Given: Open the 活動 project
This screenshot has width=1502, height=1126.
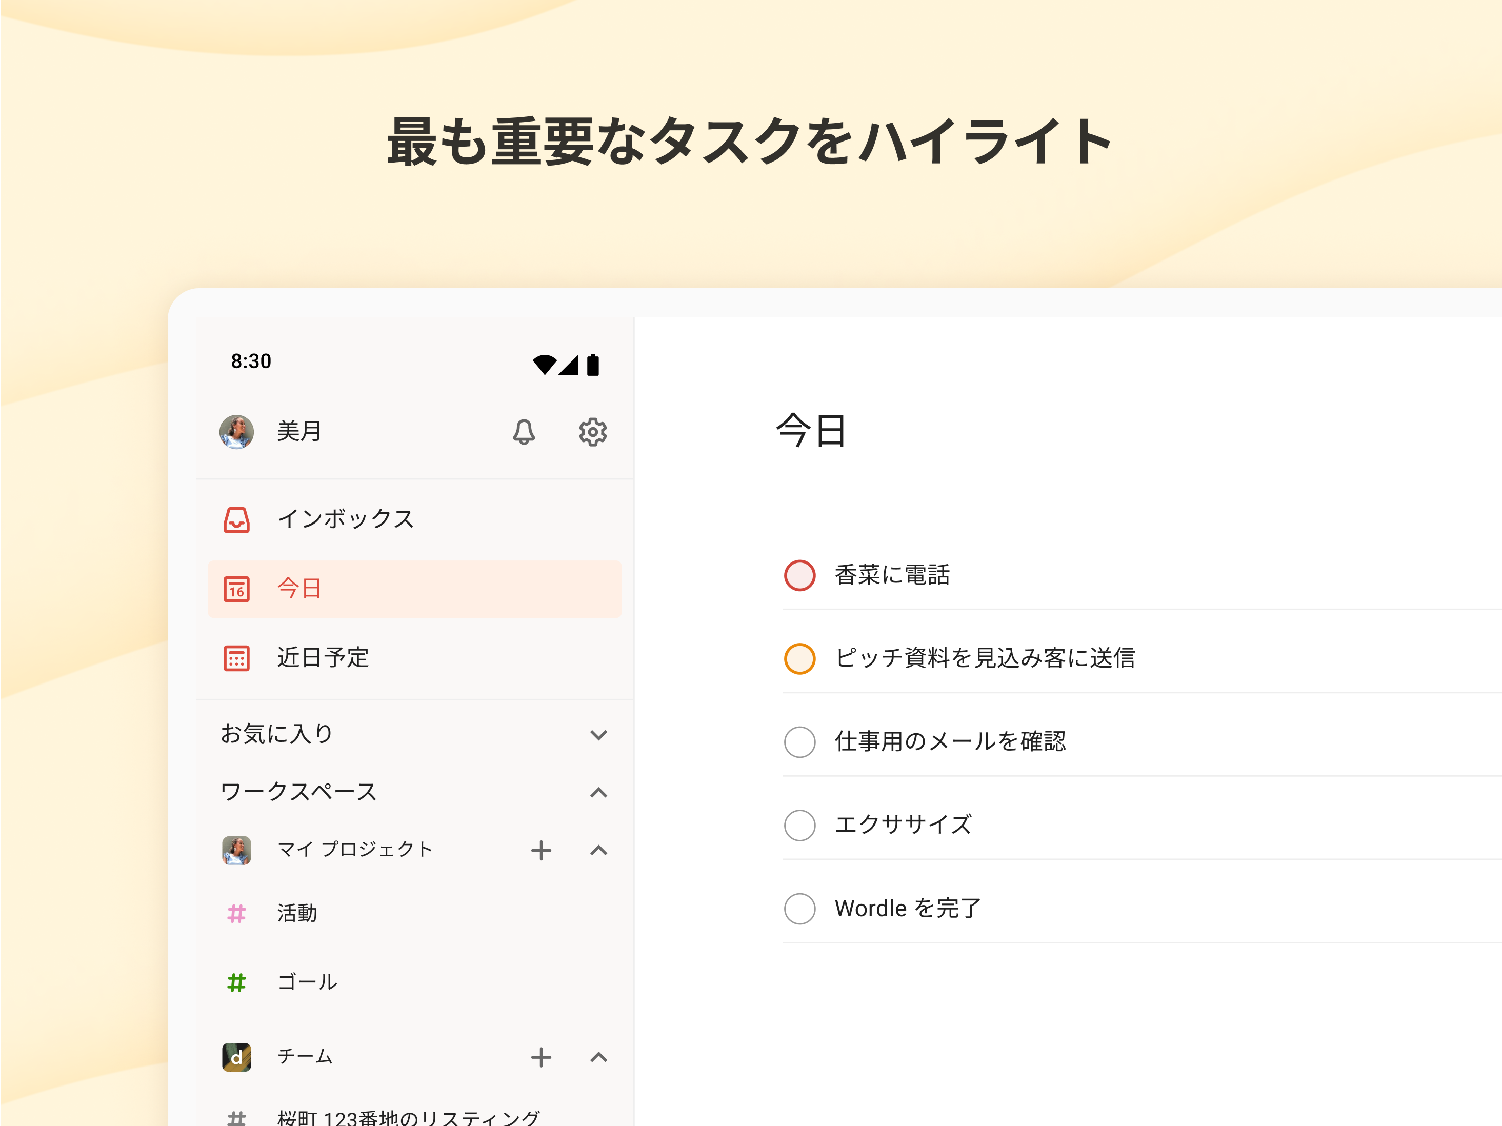Looking at the screenshot, I should click(415, 913).
